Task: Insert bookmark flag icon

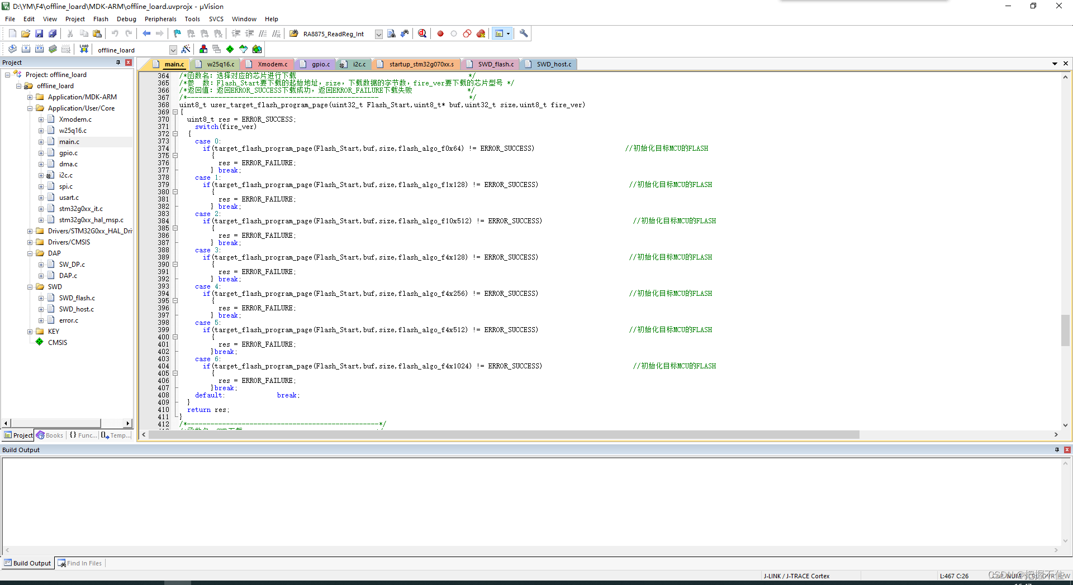Action: (177, 33)
